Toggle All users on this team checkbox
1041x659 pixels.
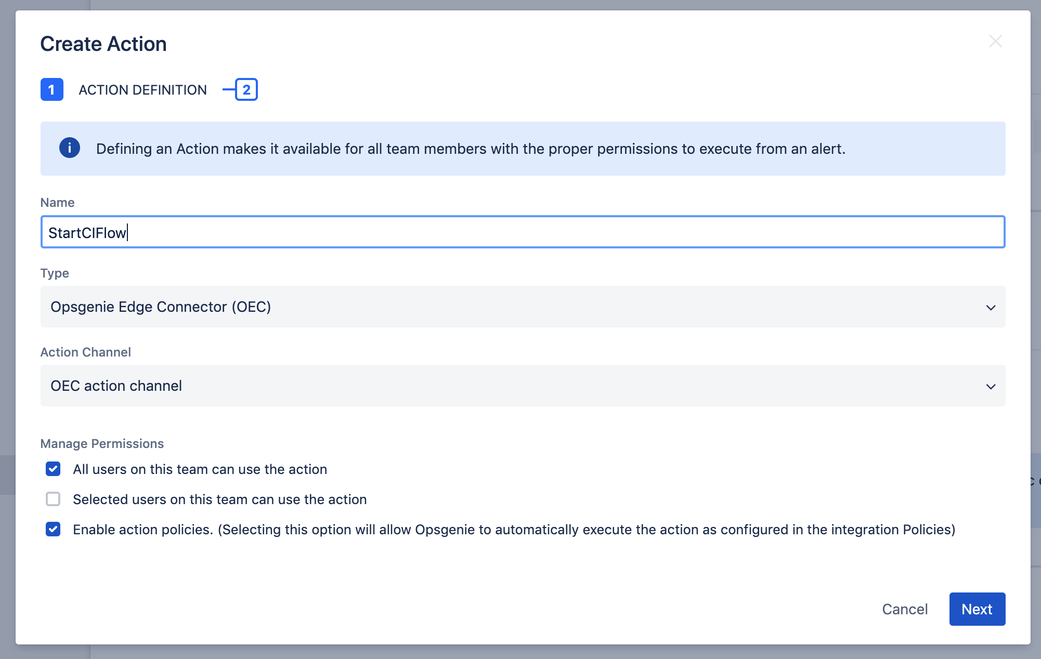click(x=53, y=469)
